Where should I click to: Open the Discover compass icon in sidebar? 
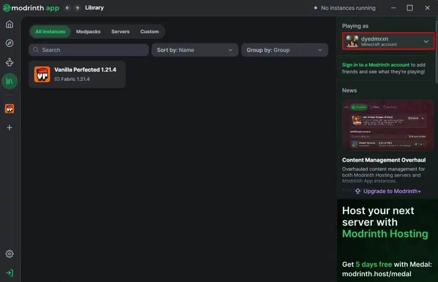point(10,43)
